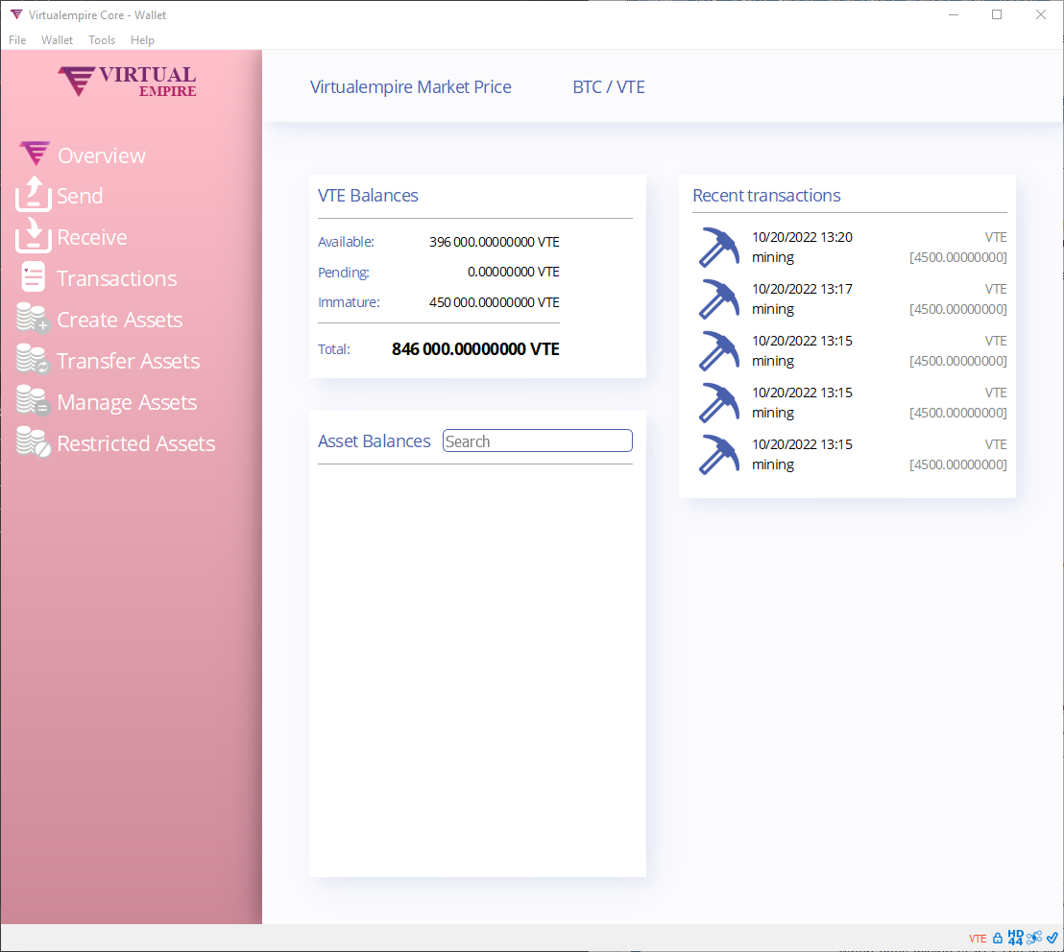Click the BTC / VTE pair label

609,86
